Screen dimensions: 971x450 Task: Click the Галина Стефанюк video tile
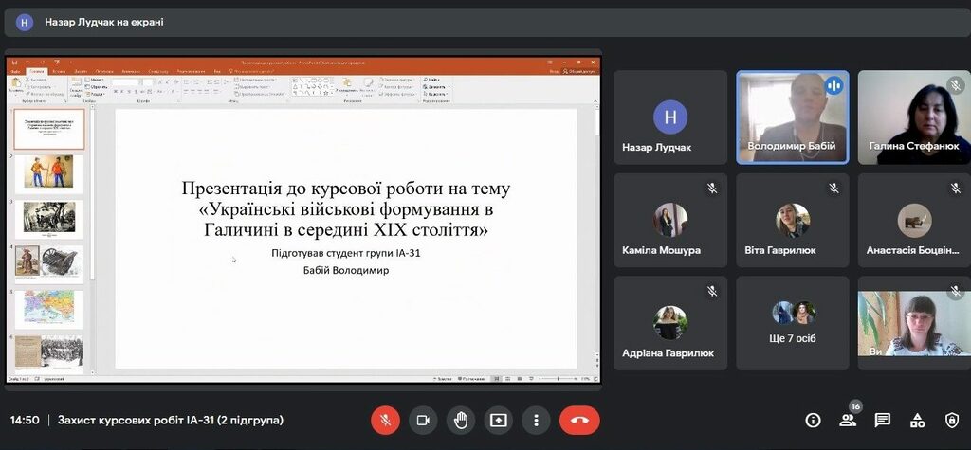coord(913,117)
